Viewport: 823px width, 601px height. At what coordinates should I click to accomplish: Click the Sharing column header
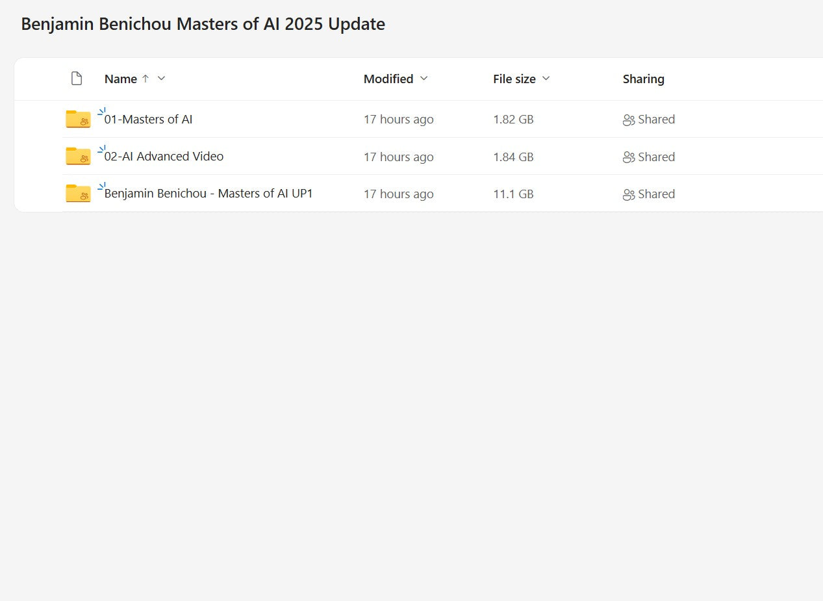tap(643, 79)
